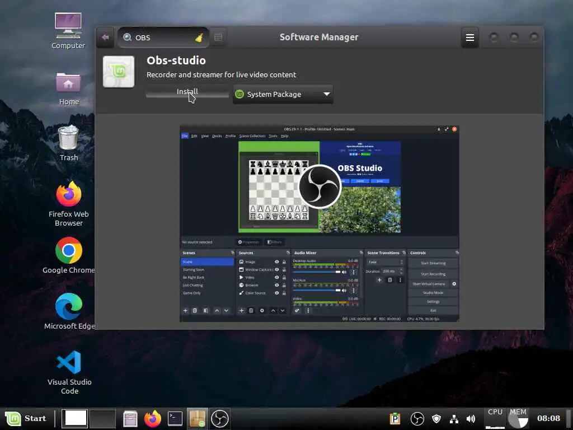
Task: Select the Google Chrome desktop icon
Action: click(x=69, y=255)
